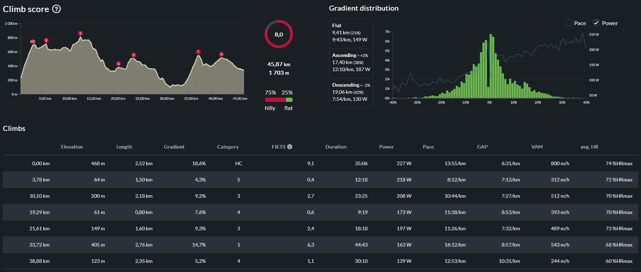Click the 512 m/h VAM value
The image size is (641, 272).
tap(560, 196)
